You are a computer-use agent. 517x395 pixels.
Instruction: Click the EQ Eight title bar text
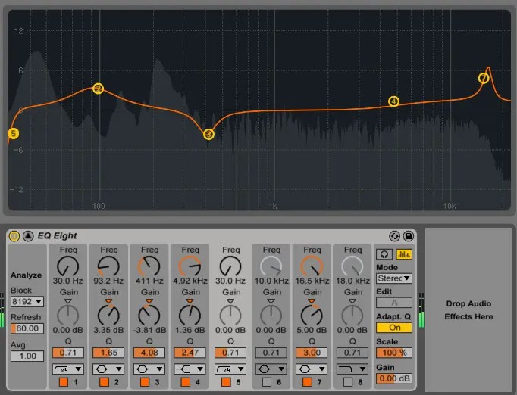(x=57, y=235)
